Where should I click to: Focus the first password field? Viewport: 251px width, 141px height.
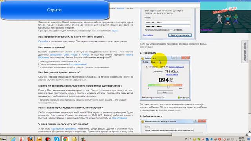pos(167,22)
